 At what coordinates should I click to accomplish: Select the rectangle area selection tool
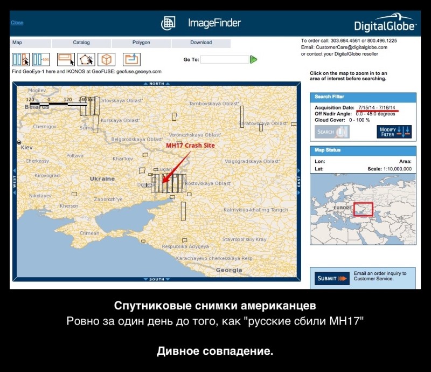click(x=65, y=59)
